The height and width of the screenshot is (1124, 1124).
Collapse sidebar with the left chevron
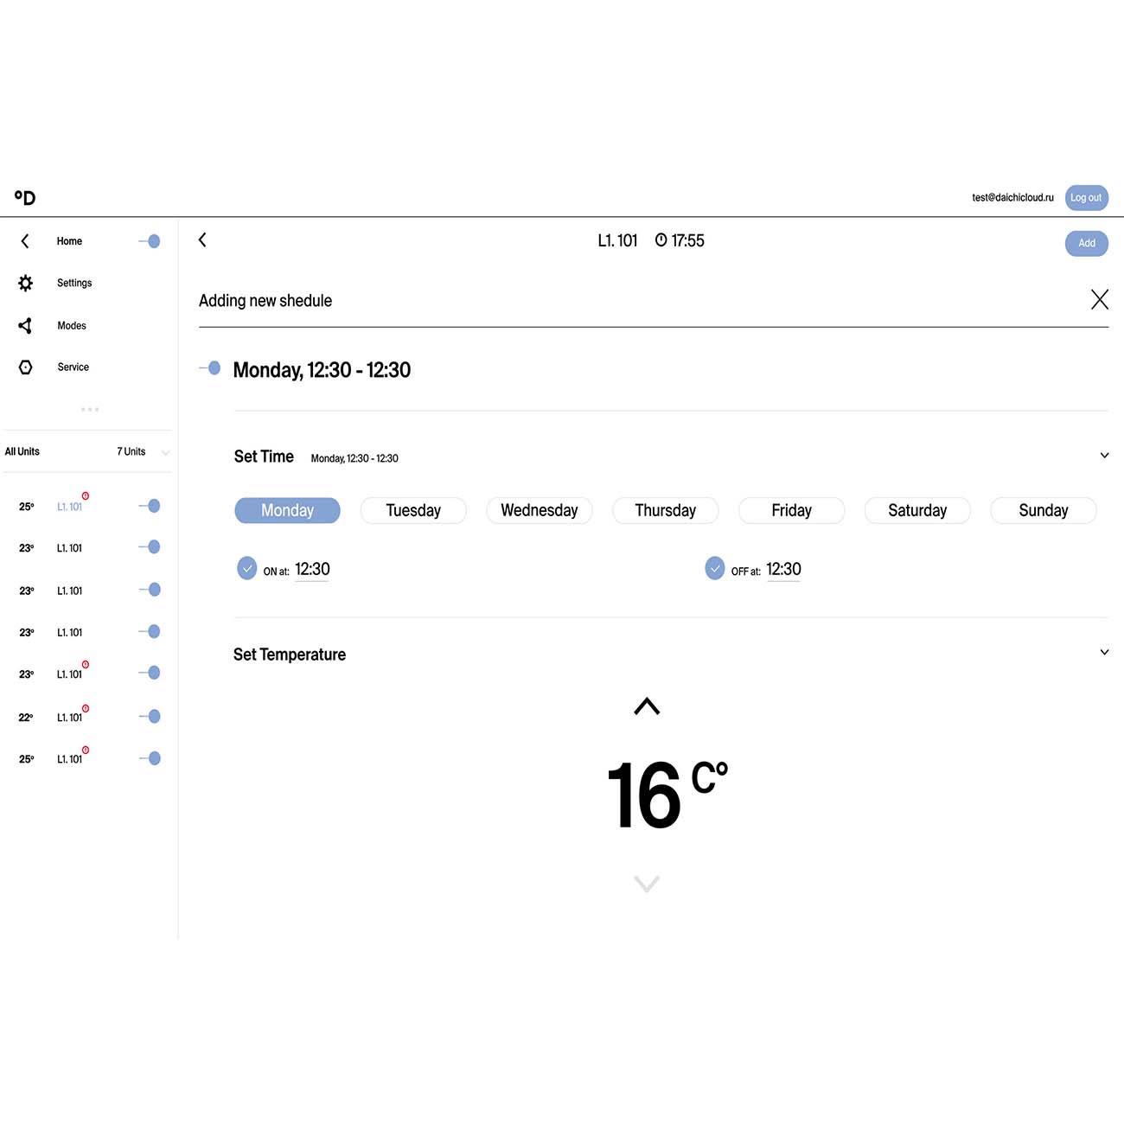(25, 241)
